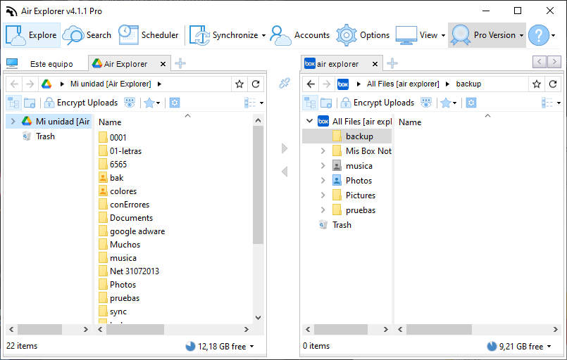
Task: Open the Accounts manager
Action: (x=300, y=35)
